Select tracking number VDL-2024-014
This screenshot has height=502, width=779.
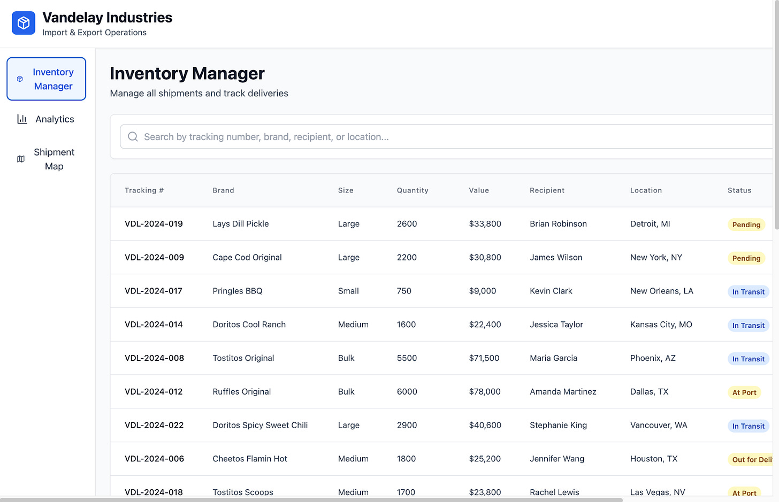(x=154, y=325)
